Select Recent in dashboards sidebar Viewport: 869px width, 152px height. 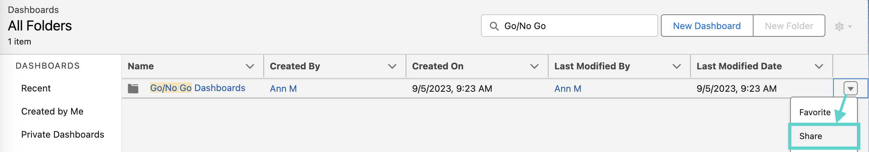pyautogui.click(x=36, y=88)
